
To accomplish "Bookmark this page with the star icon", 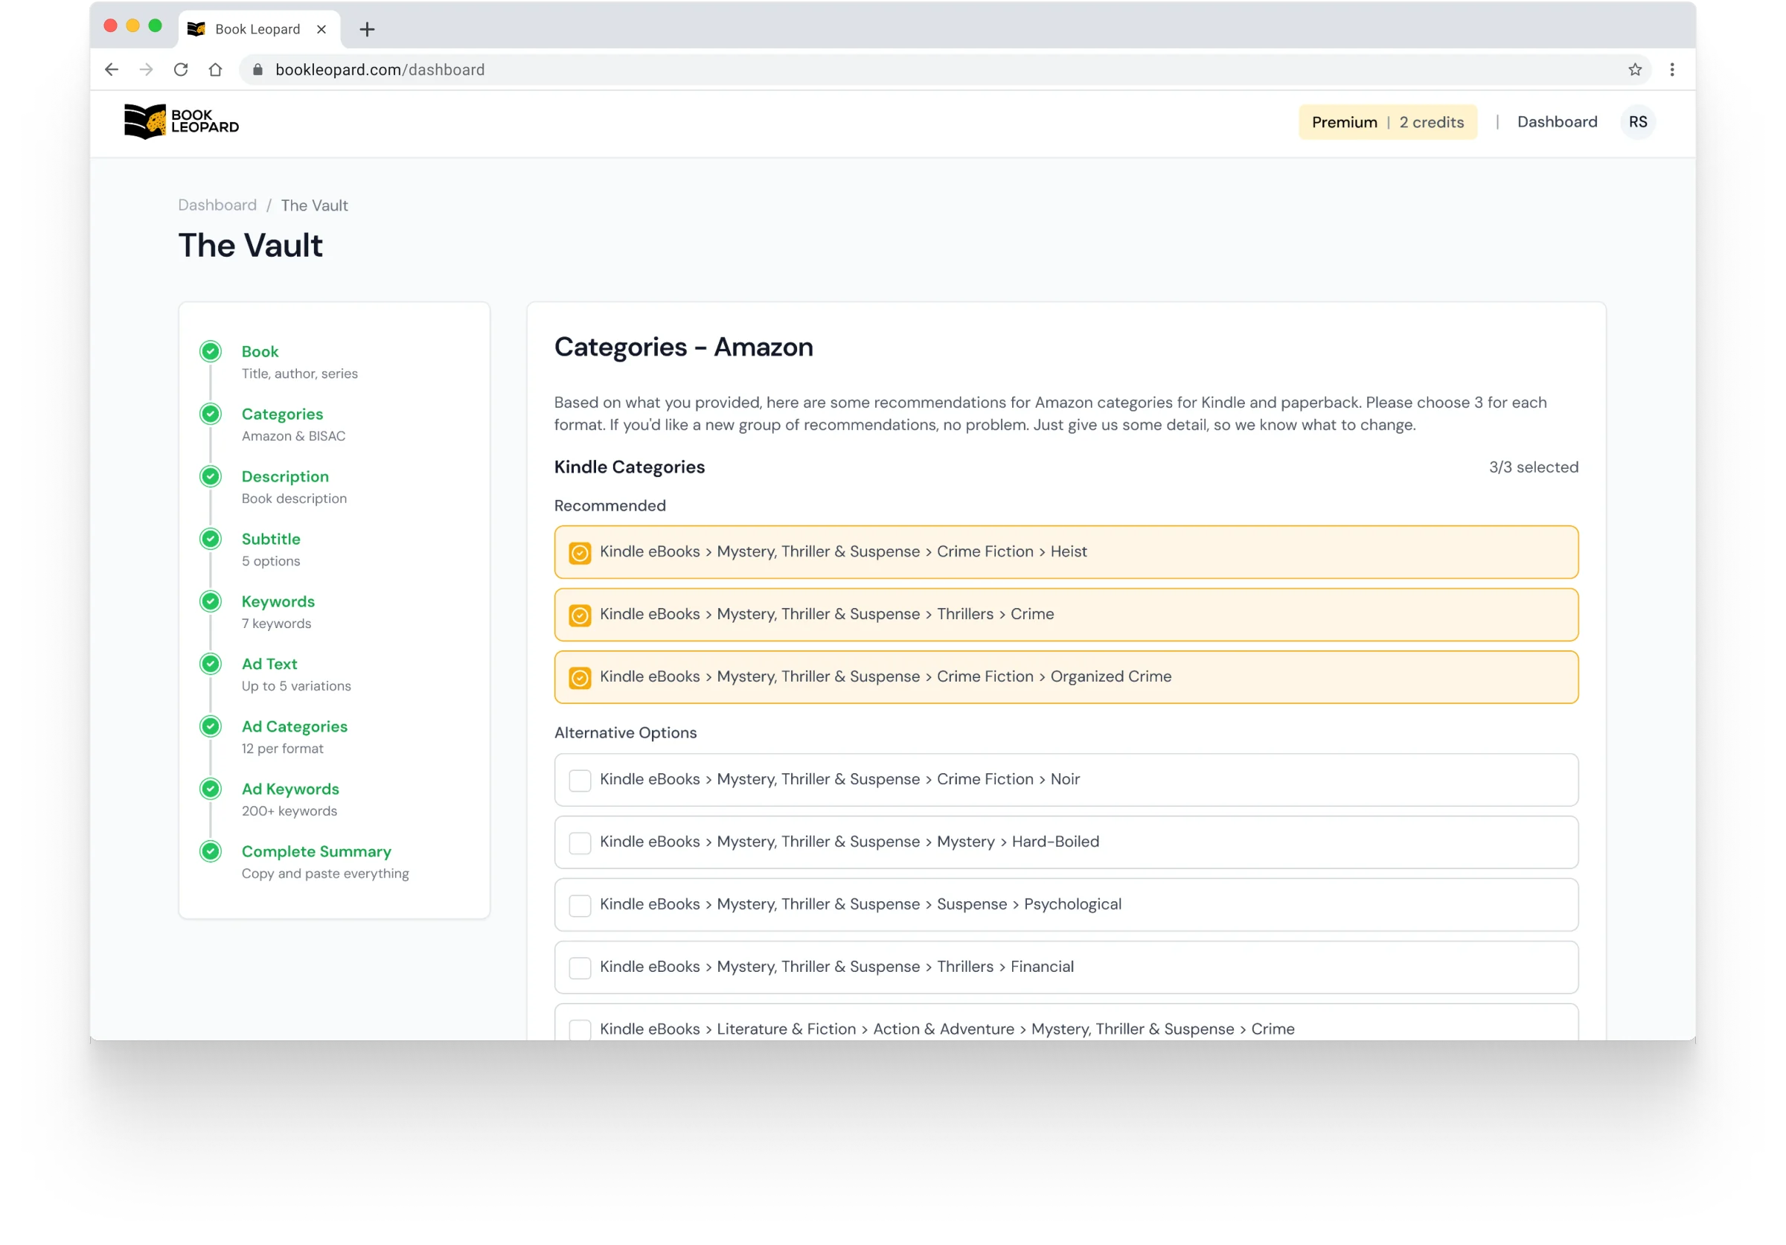I will coord(1634,70).
